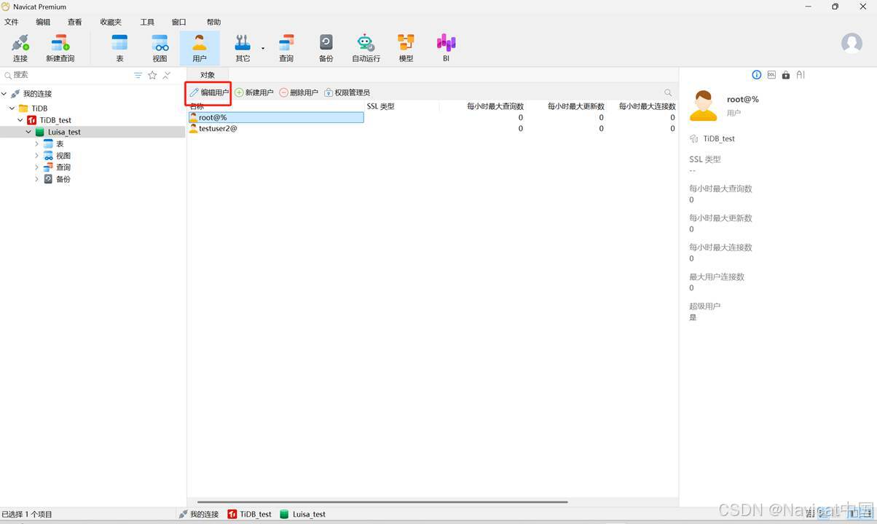Viewport: 877px width, 524px height.
Task: Click the filter icon next to the search box
Action: 138,75
